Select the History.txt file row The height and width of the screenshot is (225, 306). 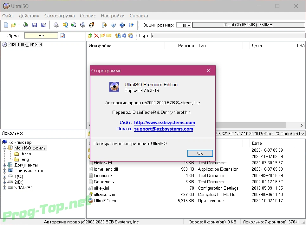tap(103, 163)
